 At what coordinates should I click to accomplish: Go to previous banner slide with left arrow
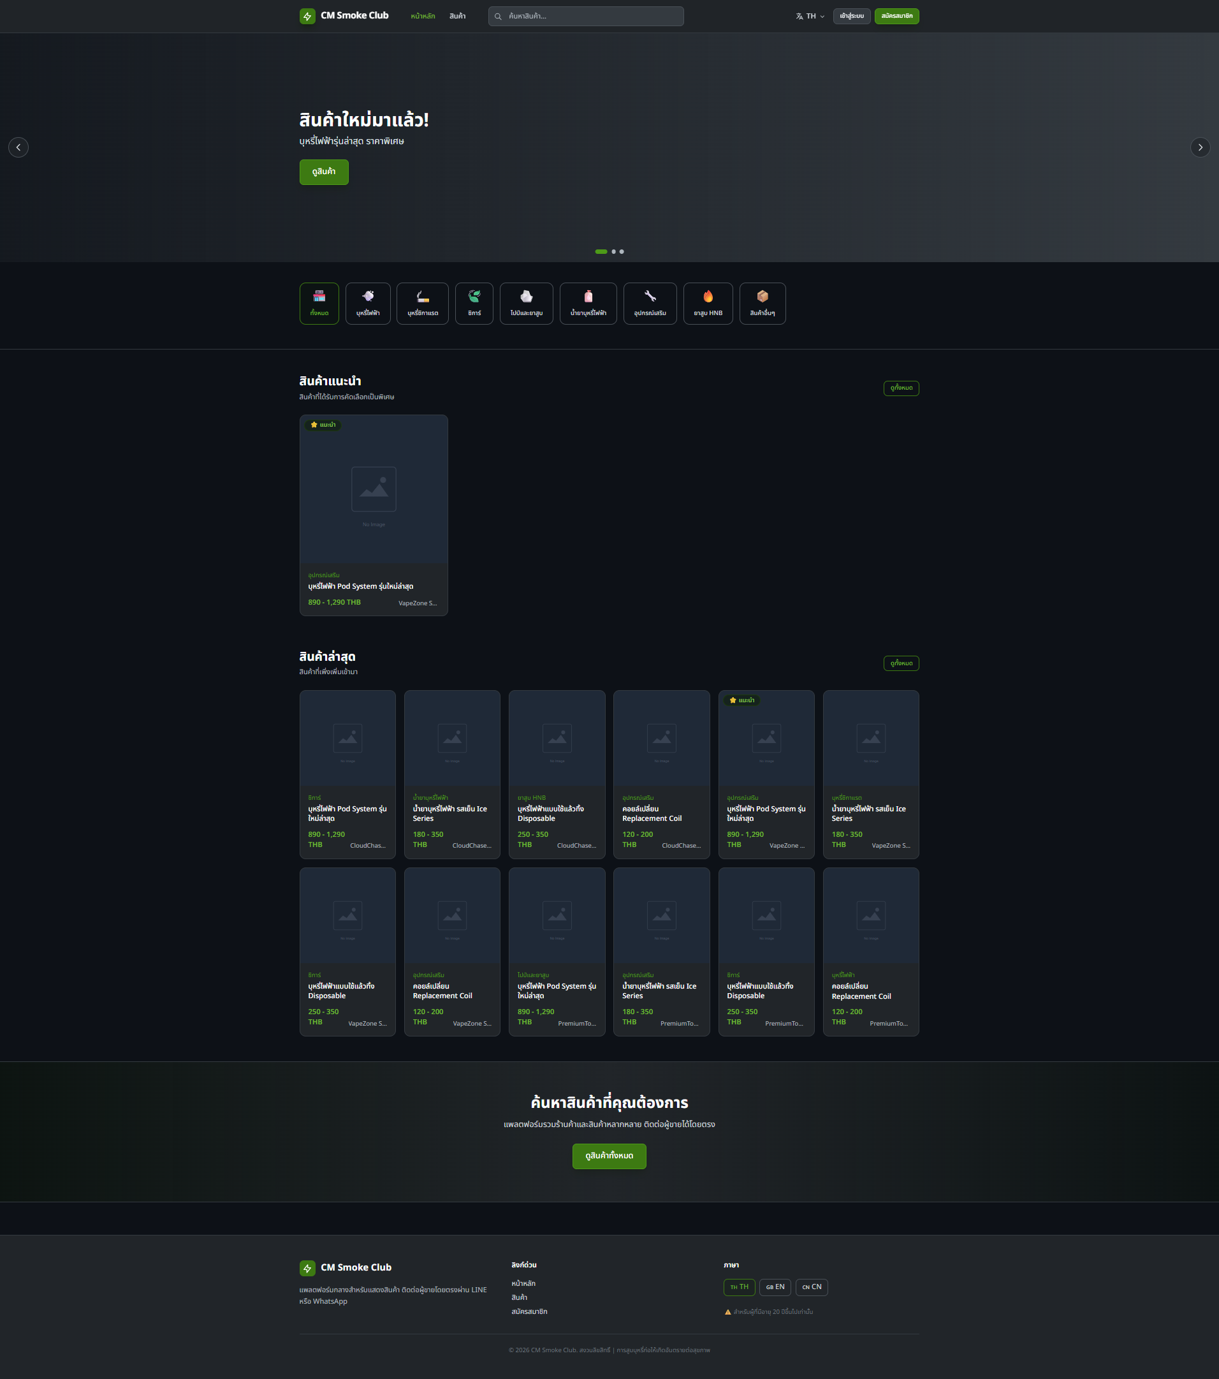(18, 147)
